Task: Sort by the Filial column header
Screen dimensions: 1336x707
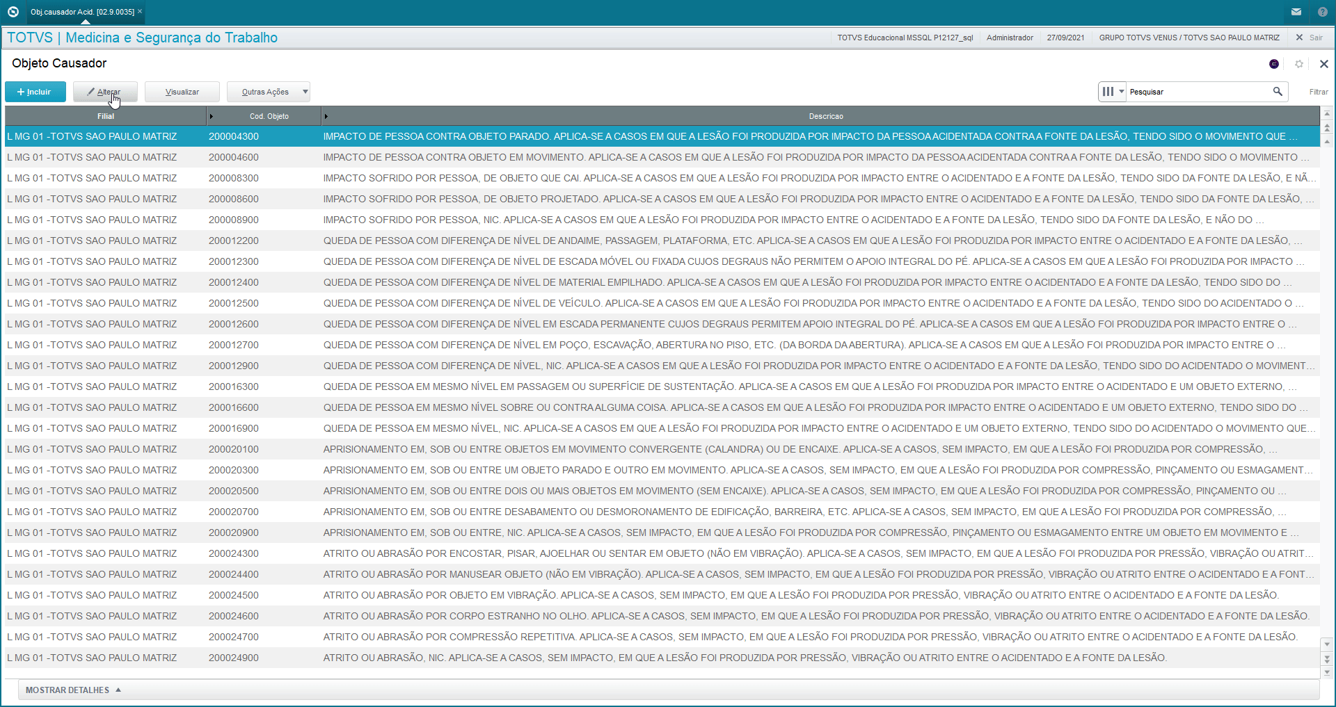Action: click(106, 116)
